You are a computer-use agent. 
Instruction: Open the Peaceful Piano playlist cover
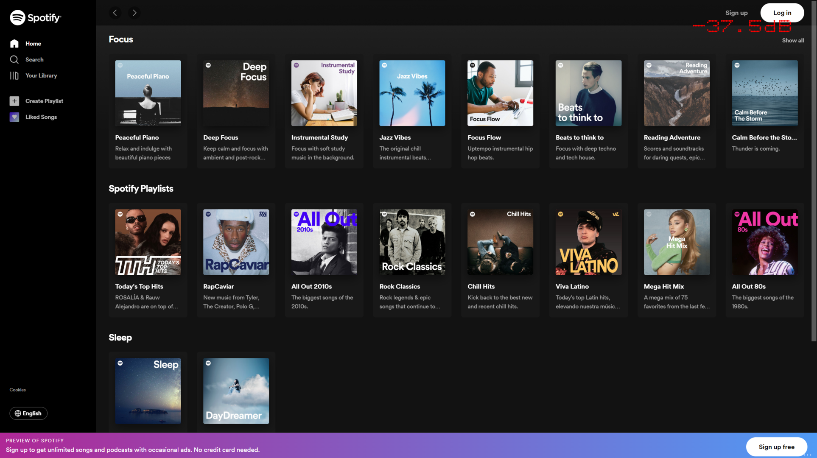(148, 93)
